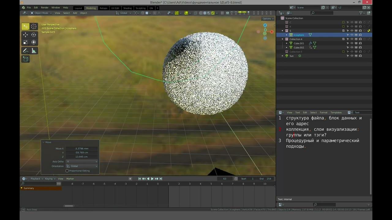Pick the Scale tool
392x220 pixels.
26,42
